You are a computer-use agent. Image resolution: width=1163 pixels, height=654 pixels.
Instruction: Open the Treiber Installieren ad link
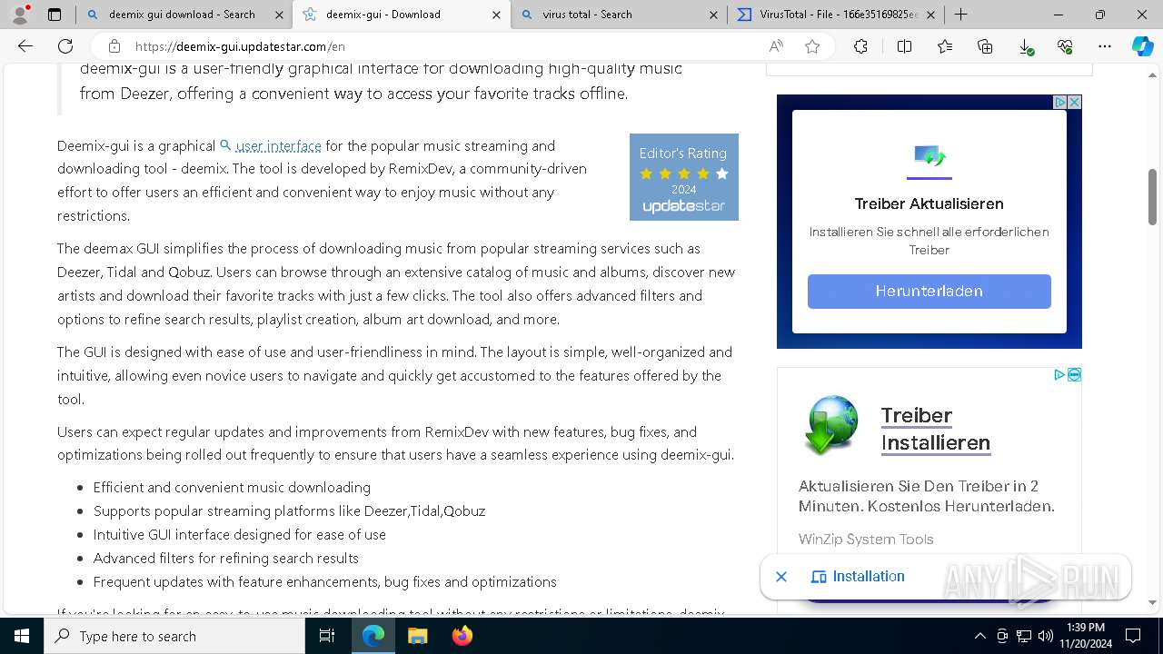pyautogui.click(x=935, y=429)
